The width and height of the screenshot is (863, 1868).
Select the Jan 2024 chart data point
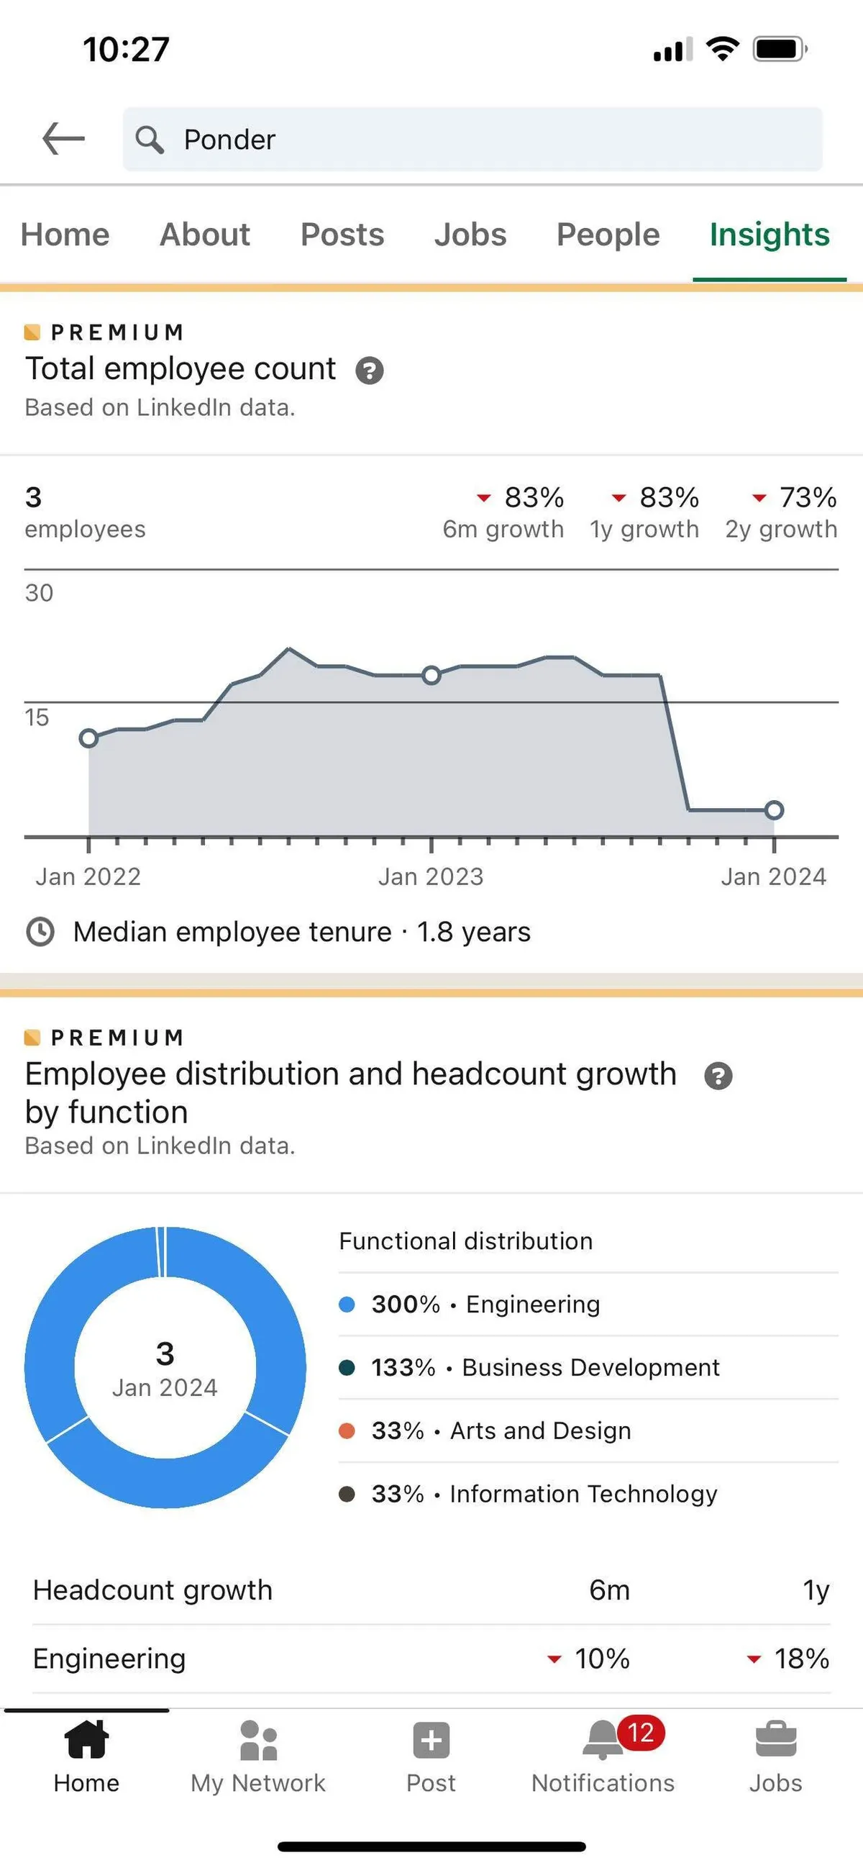[x=774, y=810]
